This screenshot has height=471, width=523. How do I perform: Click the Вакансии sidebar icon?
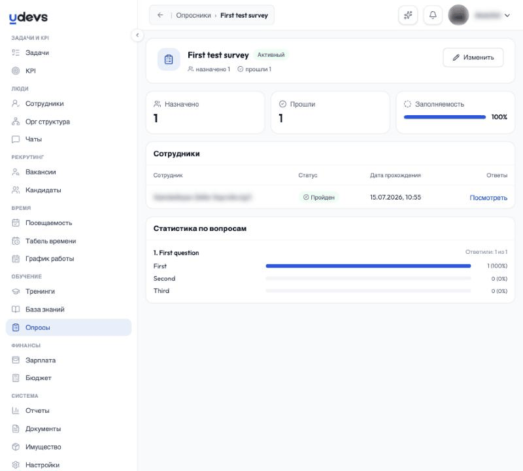tap(16, 172)
